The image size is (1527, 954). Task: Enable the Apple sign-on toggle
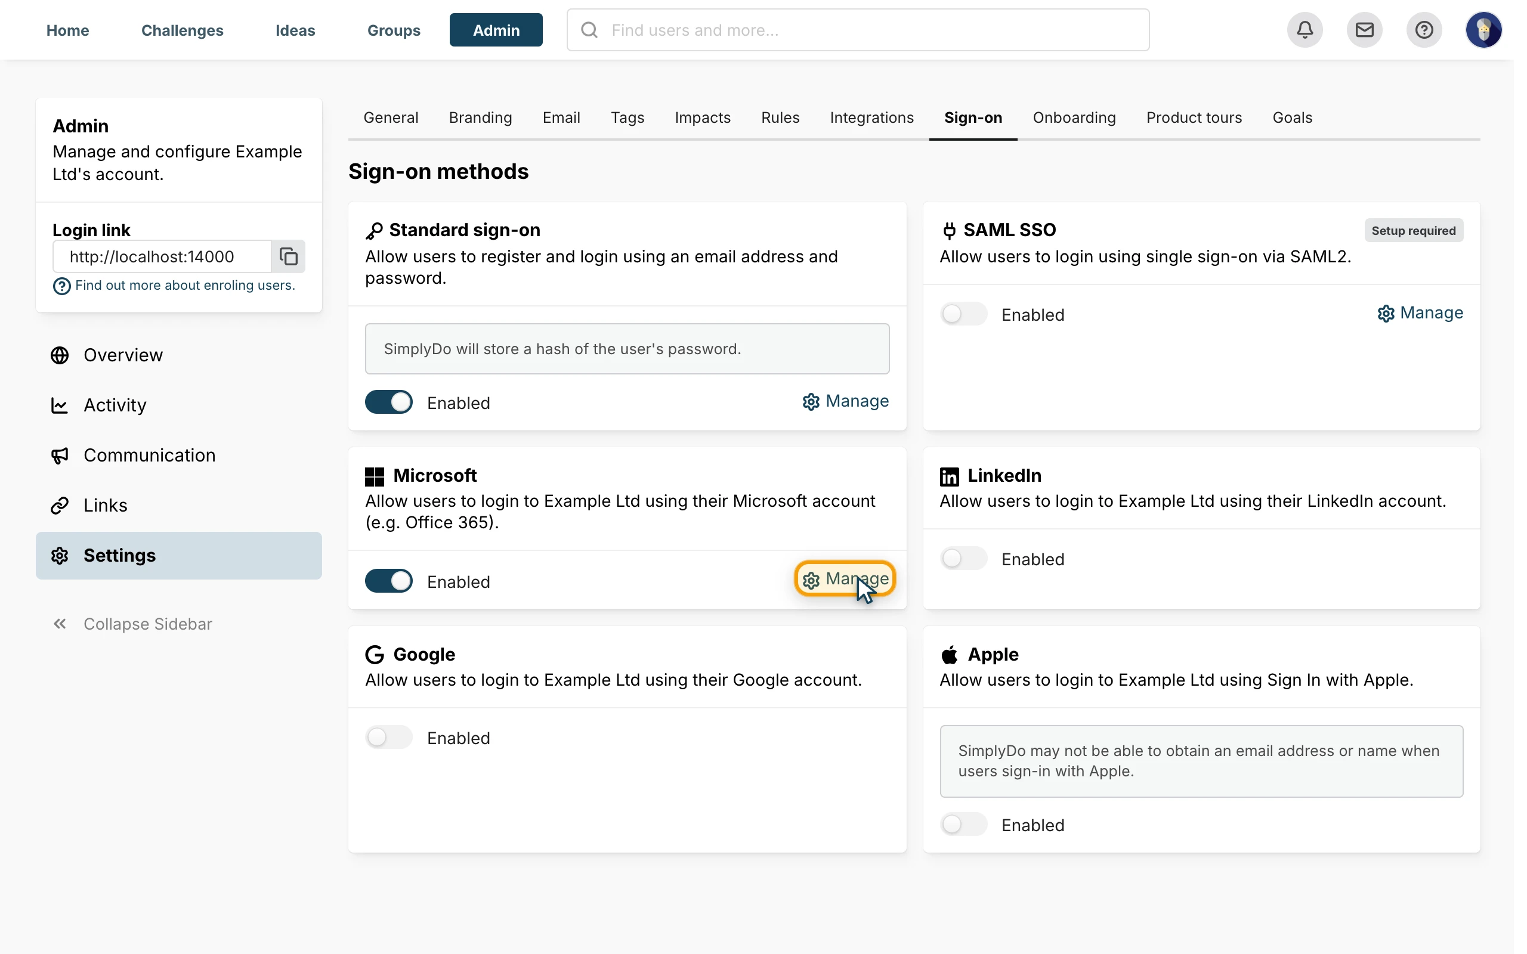(963, 824)
